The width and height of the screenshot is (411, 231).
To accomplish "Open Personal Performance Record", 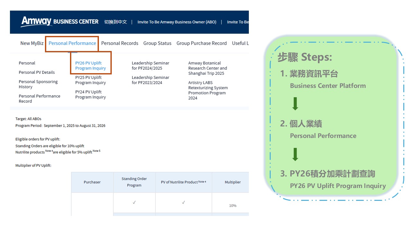I will [39, 99].
